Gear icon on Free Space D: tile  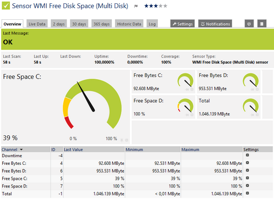pyautogui.click(x=192, y=115)
